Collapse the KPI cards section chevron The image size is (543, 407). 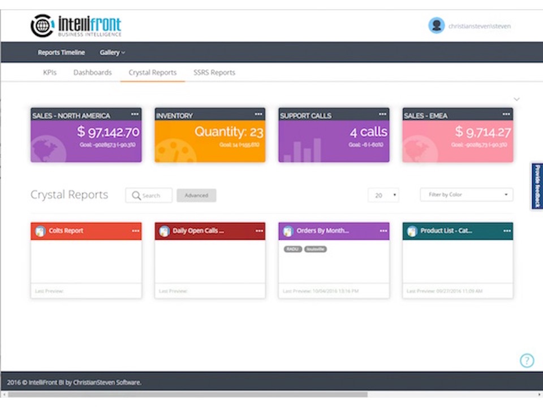[x=516, y=99]
